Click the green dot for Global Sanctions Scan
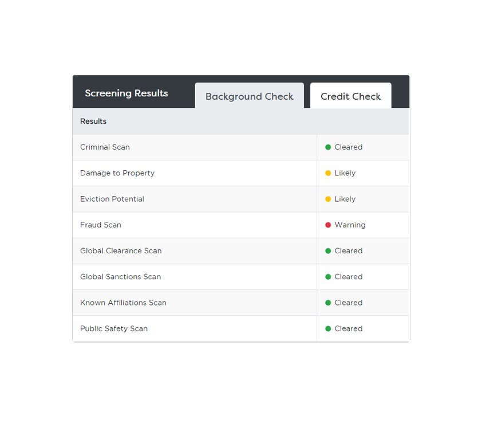Viewport: 482px width, 427px height. 328,277
